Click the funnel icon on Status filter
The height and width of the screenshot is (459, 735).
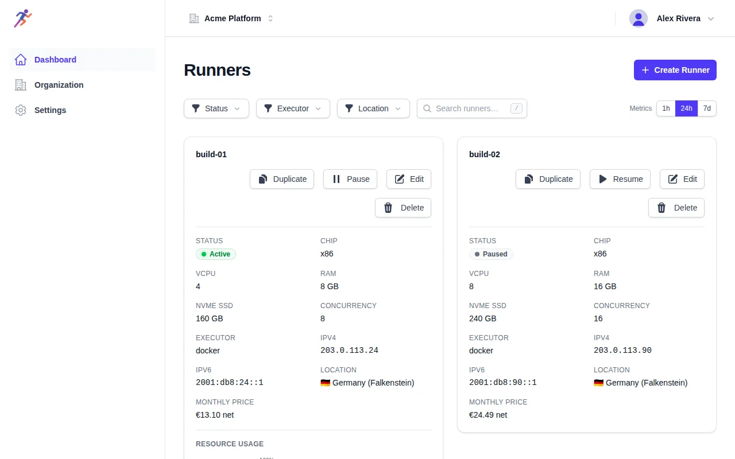coord(196,108)
